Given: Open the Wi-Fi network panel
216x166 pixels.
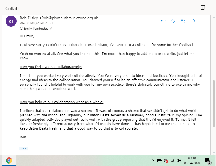Looking at the screenshot, I should 173,161.
